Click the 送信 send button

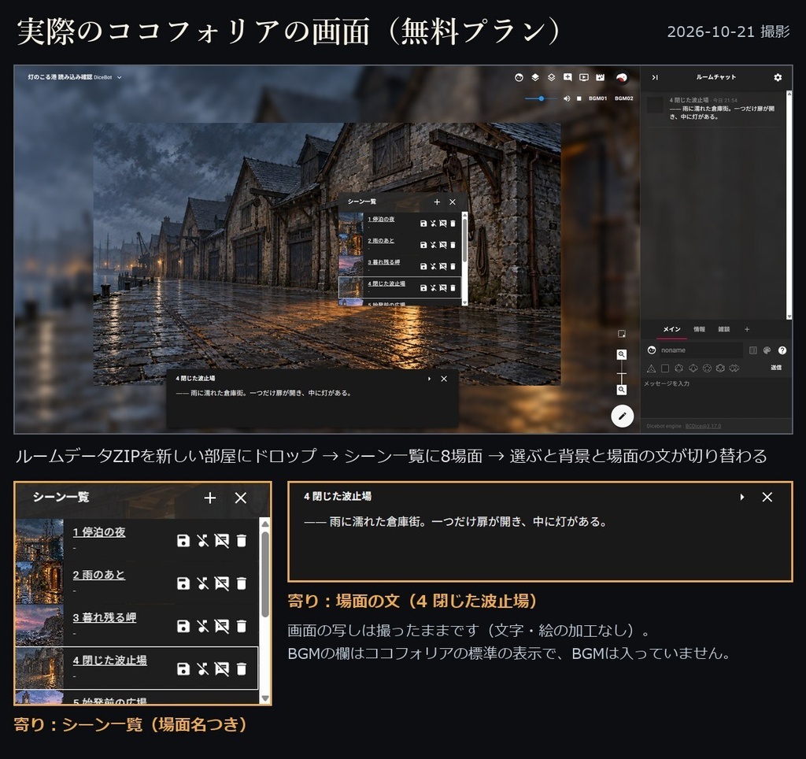(776, 368)
